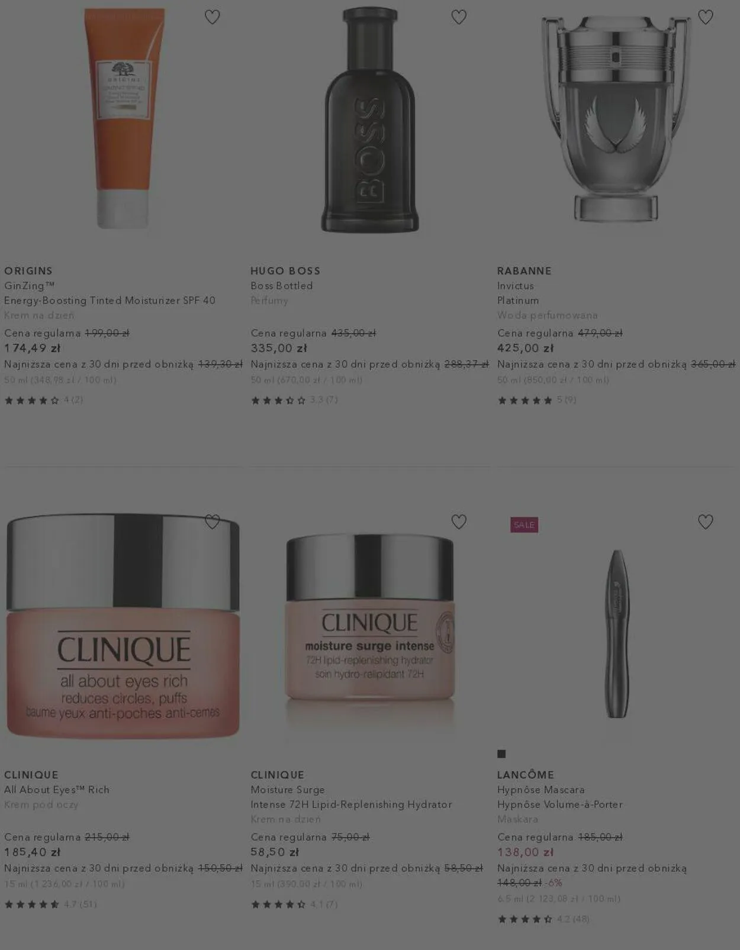Open the Origins tube product image

(x=123, y=118)
